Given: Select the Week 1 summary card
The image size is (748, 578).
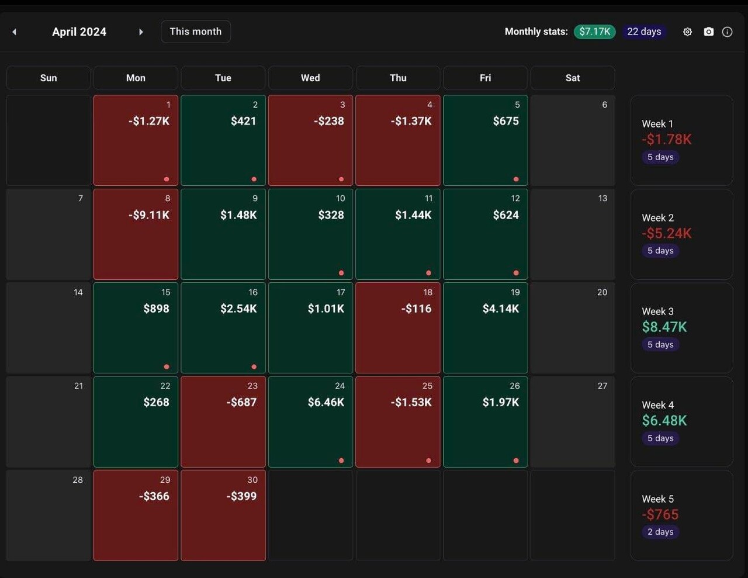Looking at the screenshot, I should tap(681, 140).
